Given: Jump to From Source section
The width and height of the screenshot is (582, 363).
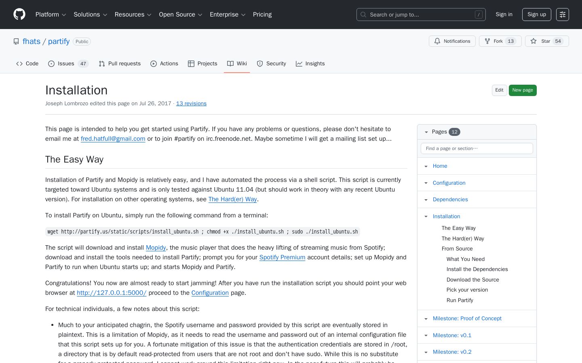Looking at the screenshot, I should tap(457, 249).
